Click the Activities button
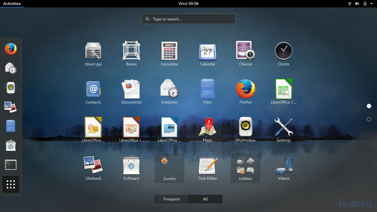The image size is (377, 212). pos(12,3)
